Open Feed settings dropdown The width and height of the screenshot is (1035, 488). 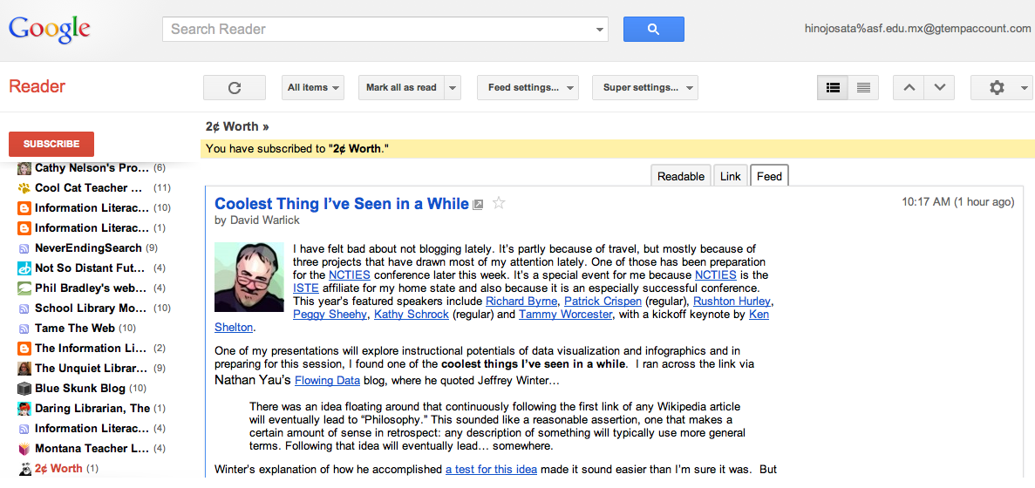528,88
